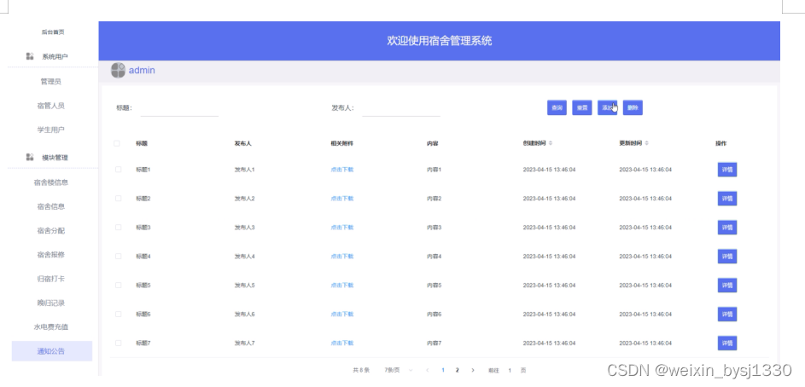Open 后台首页 in sidebar
The width and height of the screenshot is (805, 387).
pyautogui.click(x=53, y=32)
